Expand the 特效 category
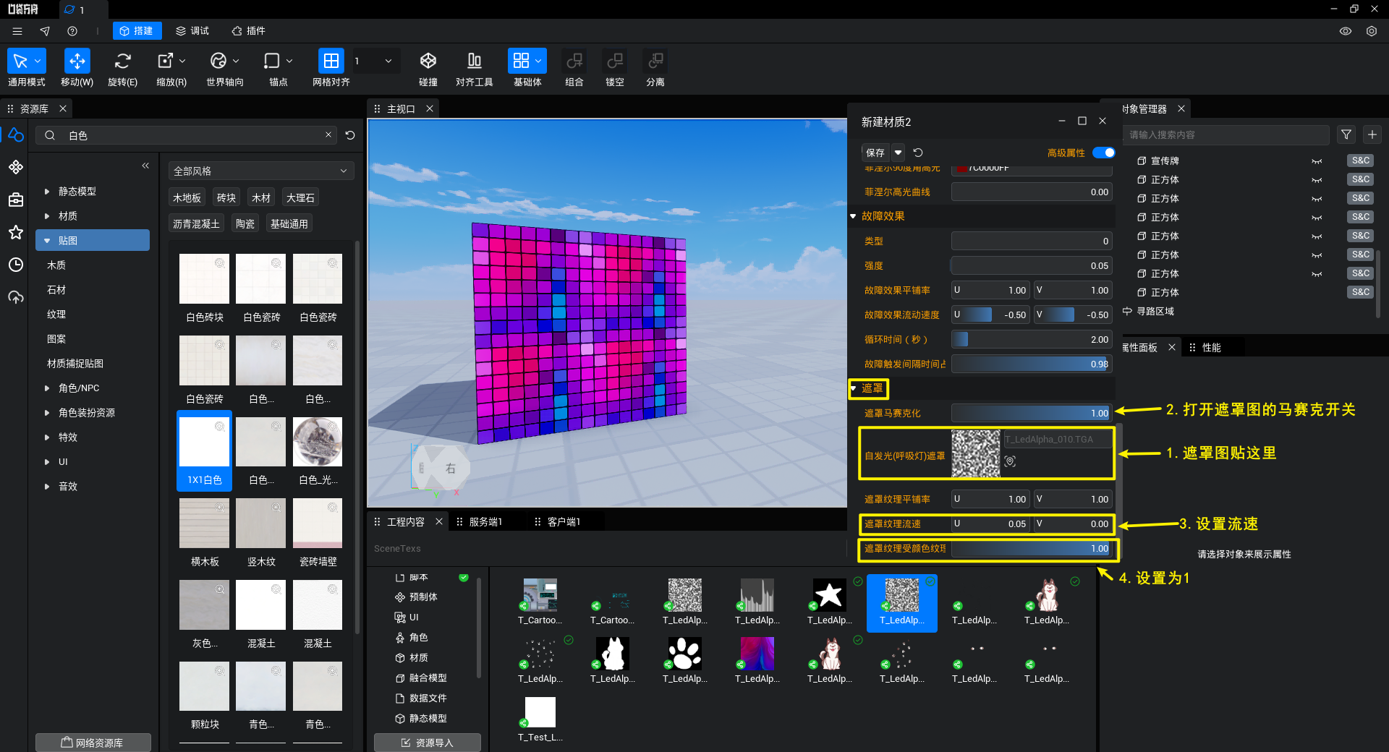This screenshot has height=752, width=1389. pos(47,437)
